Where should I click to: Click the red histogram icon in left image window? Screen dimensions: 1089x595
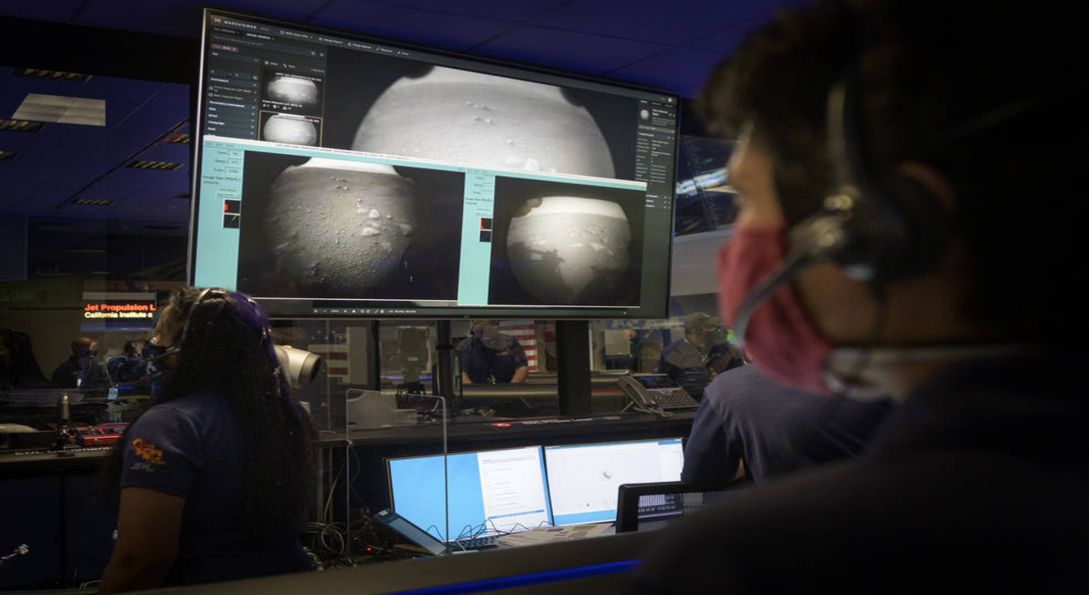pyautogui.click(x=231, y=206)
